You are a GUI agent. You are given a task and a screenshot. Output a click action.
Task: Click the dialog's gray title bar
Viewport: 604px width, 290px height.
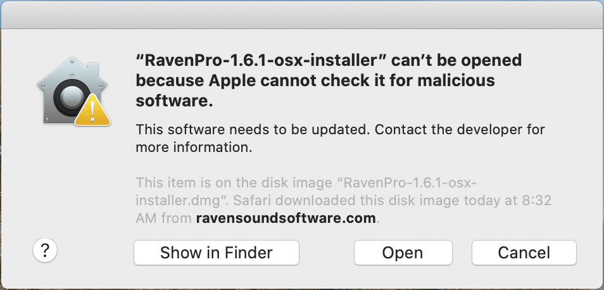[x=302, y=15]
